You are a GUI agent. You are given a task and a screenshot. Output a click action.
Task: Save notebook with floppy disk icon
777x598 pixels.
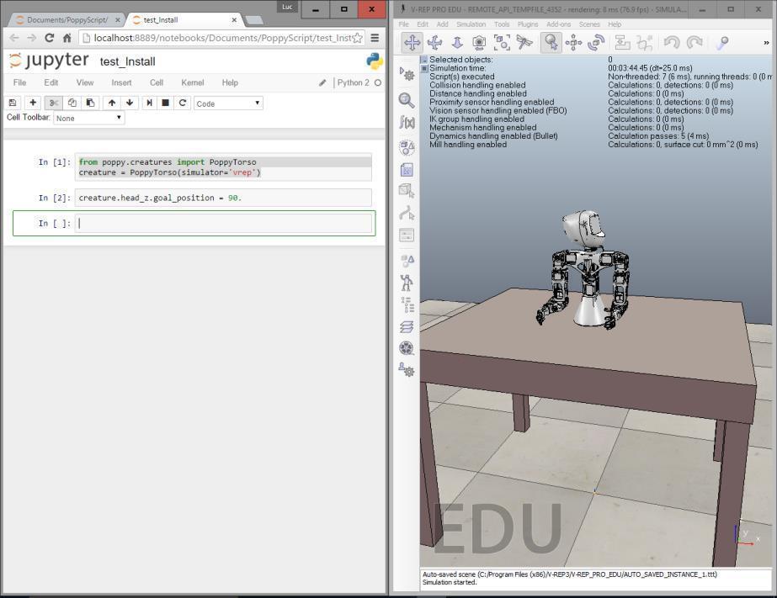[13, 103]
